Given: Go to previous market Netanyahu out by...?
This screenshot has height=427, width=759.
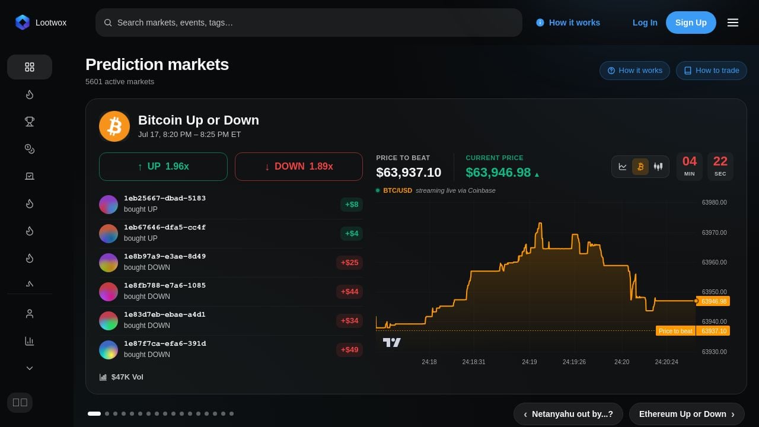Looking at the screenshot, I should coord(568,414).
